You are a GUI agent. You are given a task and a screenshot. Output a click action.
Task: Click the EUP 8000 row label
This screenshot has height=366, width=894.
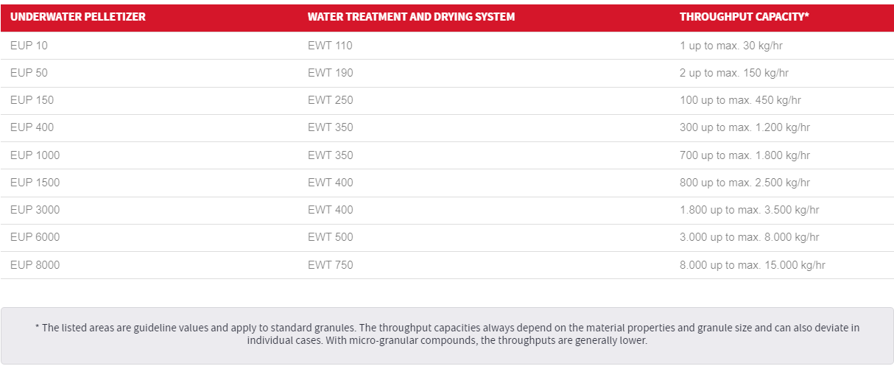point(35,265)
